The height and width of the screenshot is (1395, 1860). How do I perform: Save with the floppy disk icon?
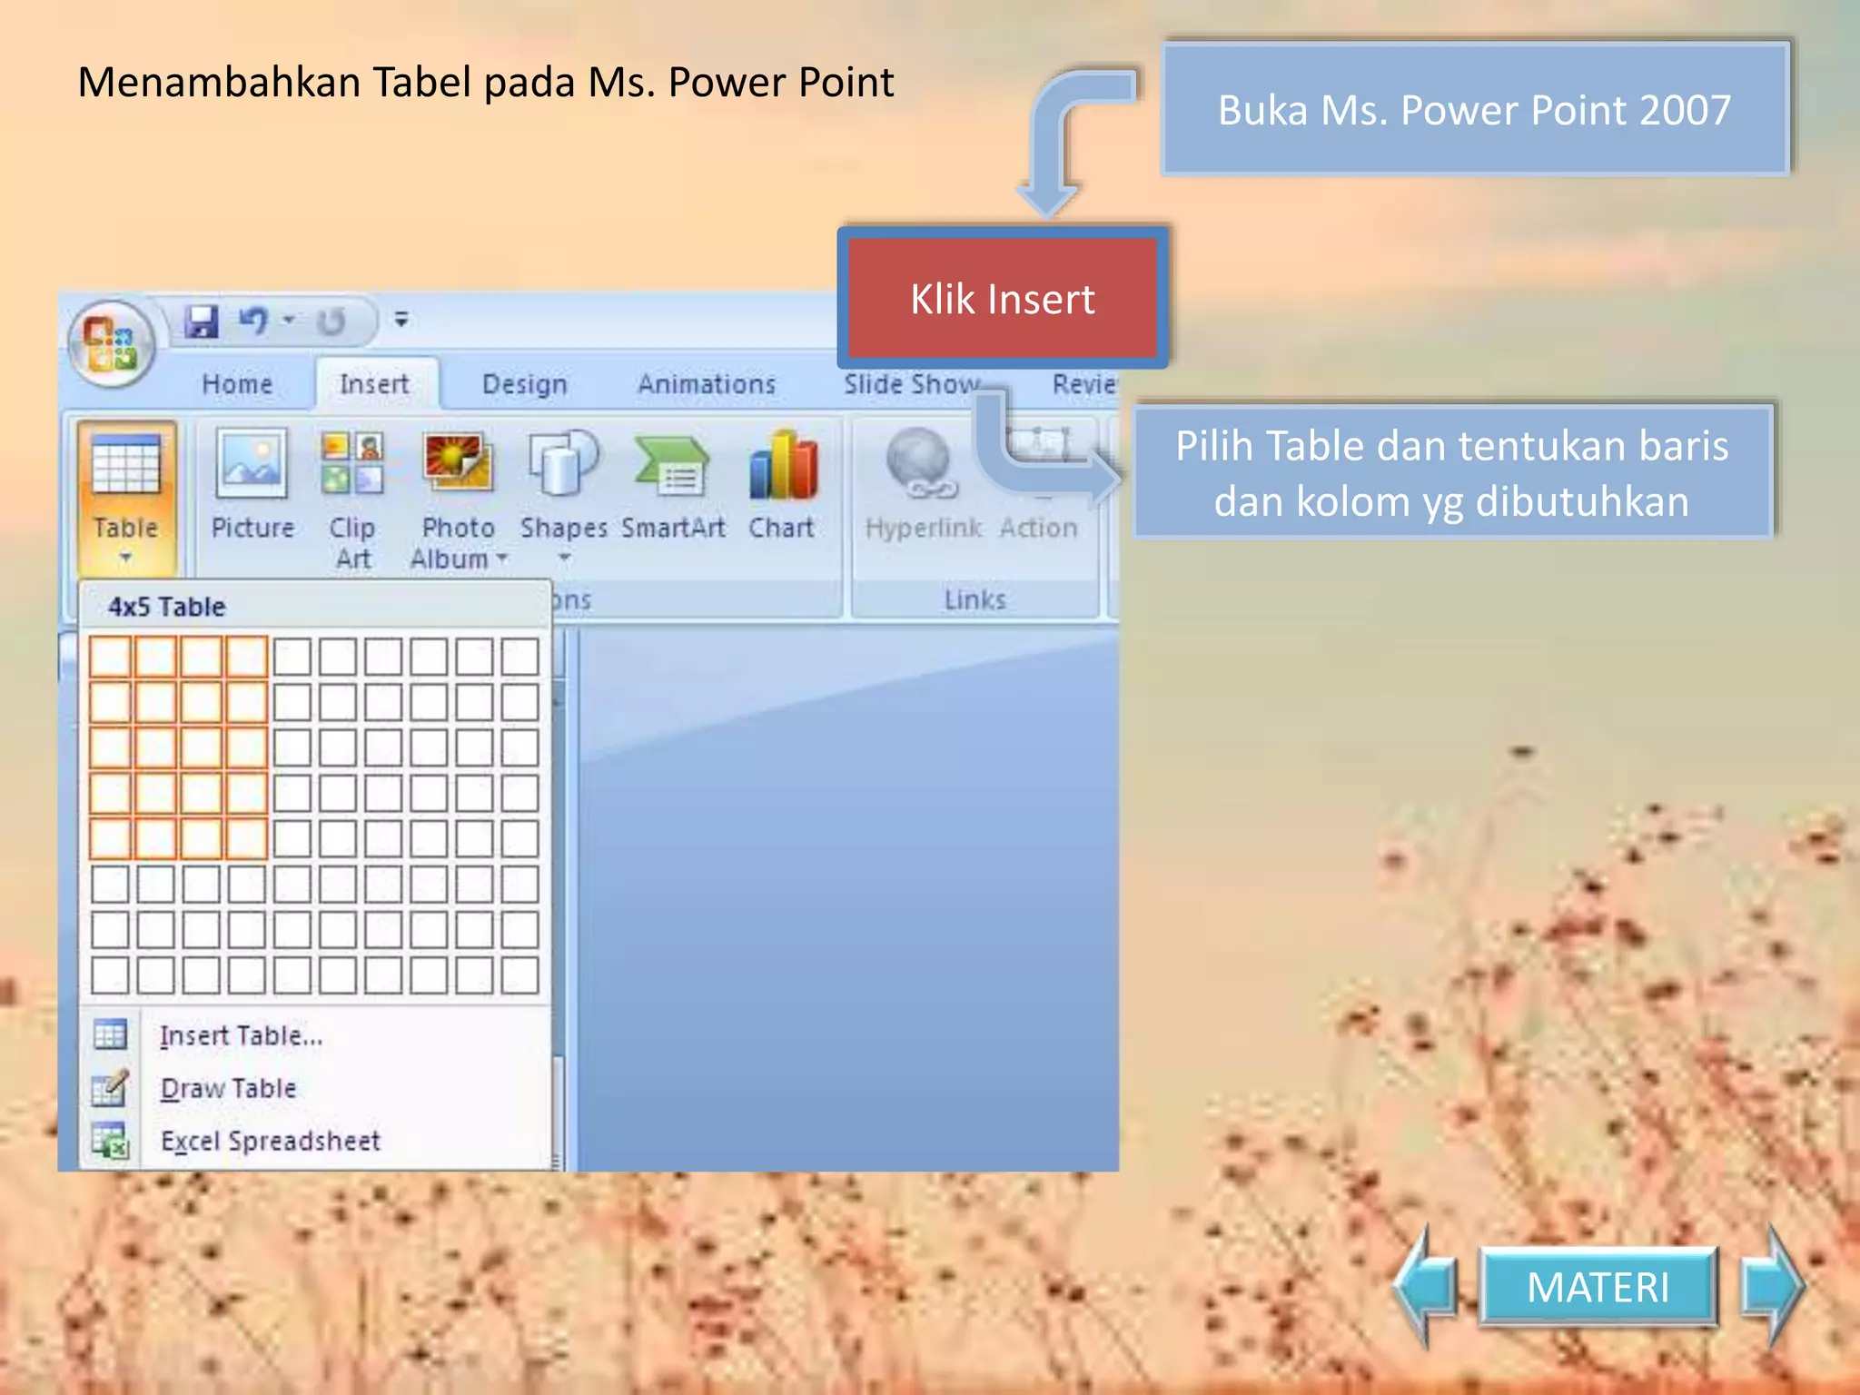click(202, 322)
